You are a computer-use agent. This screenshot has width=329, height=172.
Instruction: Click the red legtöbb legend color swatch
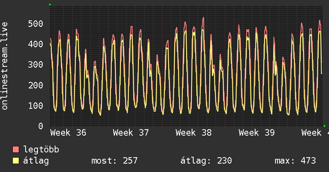tap(16, 150)
